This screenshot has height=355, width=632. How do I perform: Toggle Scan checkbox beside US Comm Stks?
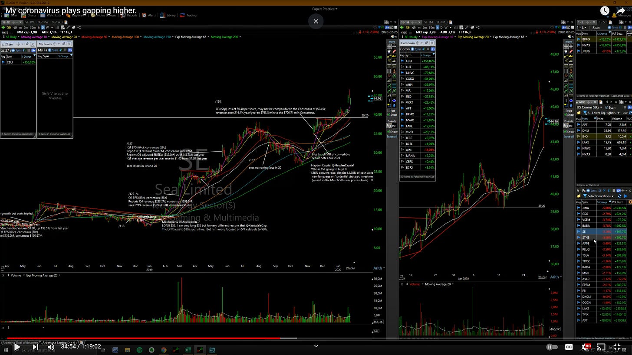[606, 107]
